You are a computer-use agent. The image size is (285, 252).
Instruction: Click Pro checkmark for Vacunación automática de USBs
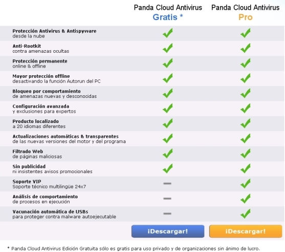click(x=246, y=214)
